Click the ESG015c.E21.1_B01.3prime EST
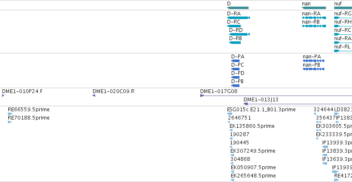This screenshot has width=352, height=182. coord(230,114)
